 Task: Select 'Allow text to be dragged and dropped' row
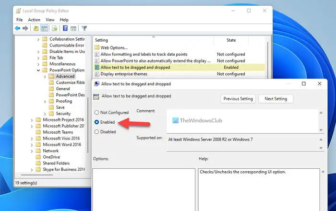click(180, 67)
